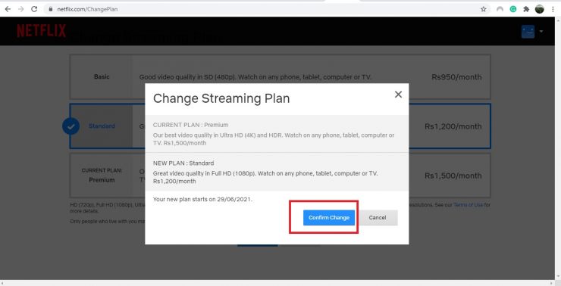Screen dimensions: 561x286
Task: Open the Terms of Use link
Action: pyautogui.click(x=468, y=205)
